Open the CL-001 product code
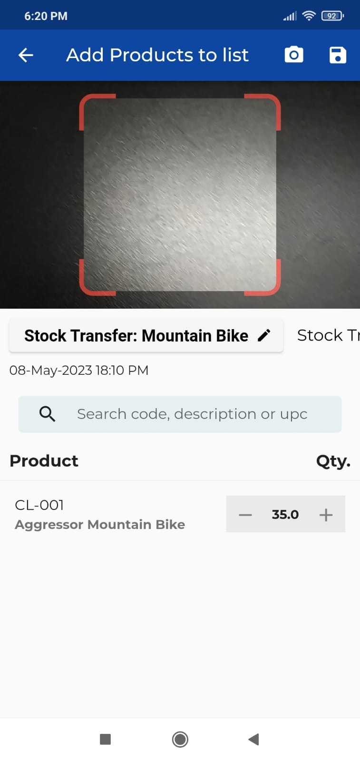This screenshot has width=360, height=761. pos(39,505)
